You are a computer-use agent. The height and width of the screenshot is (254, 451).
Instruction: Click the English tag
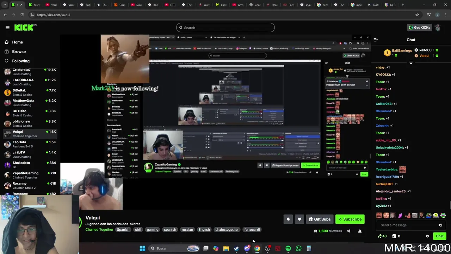point(204,230)
